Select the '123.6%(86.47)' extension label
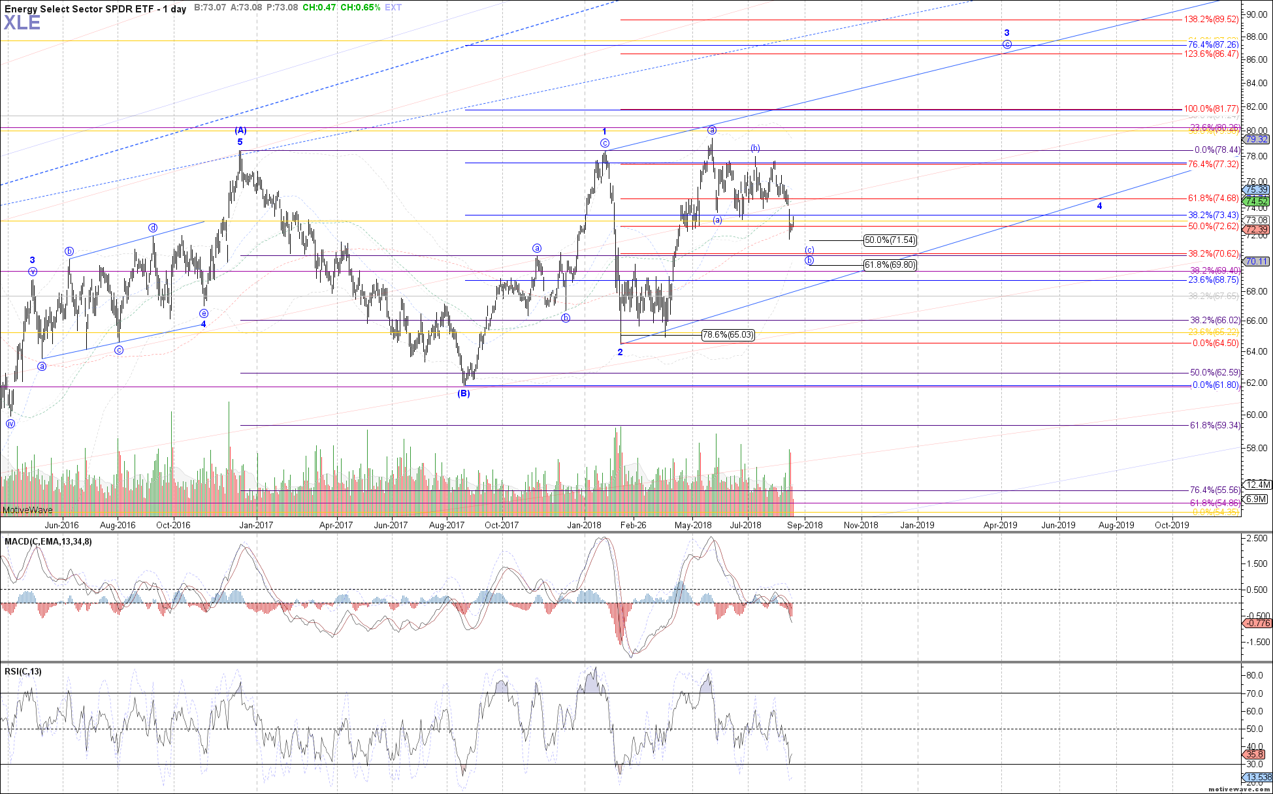 pyautogui.click(x=1212, y=54)
